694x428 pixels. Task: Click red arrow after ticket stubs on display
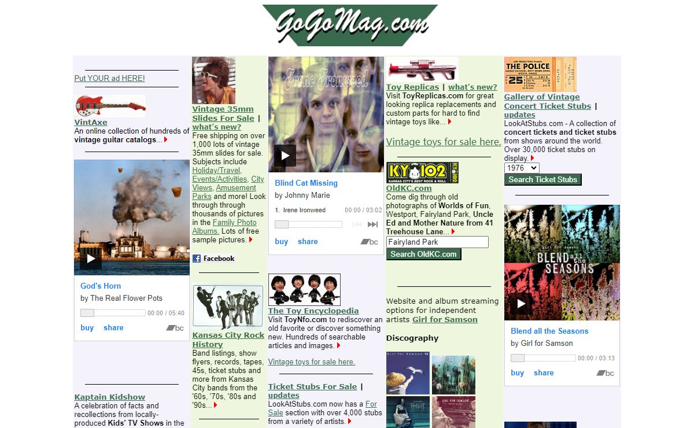[x=532, y=158]
